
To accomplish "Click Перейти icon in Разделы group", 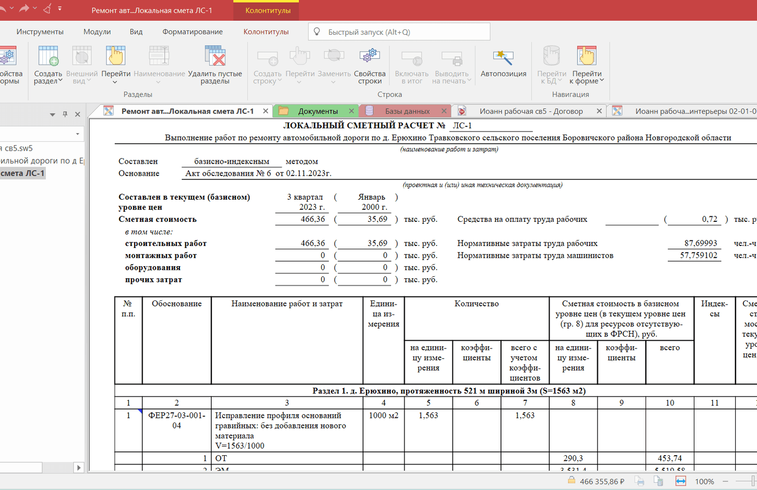I will [115, 56].
